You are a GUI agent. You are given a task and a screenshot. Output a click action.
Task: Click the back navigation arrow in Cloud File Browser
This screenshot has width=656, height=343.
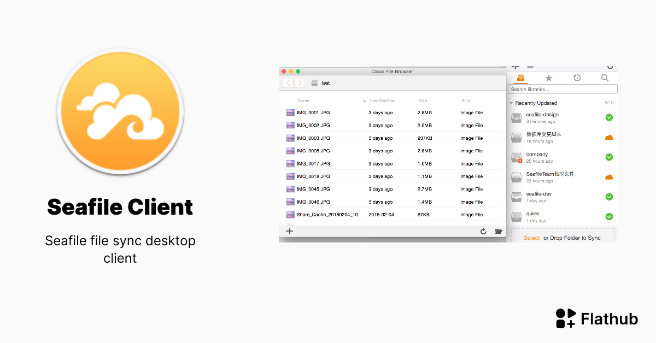(x=288, y=83)
